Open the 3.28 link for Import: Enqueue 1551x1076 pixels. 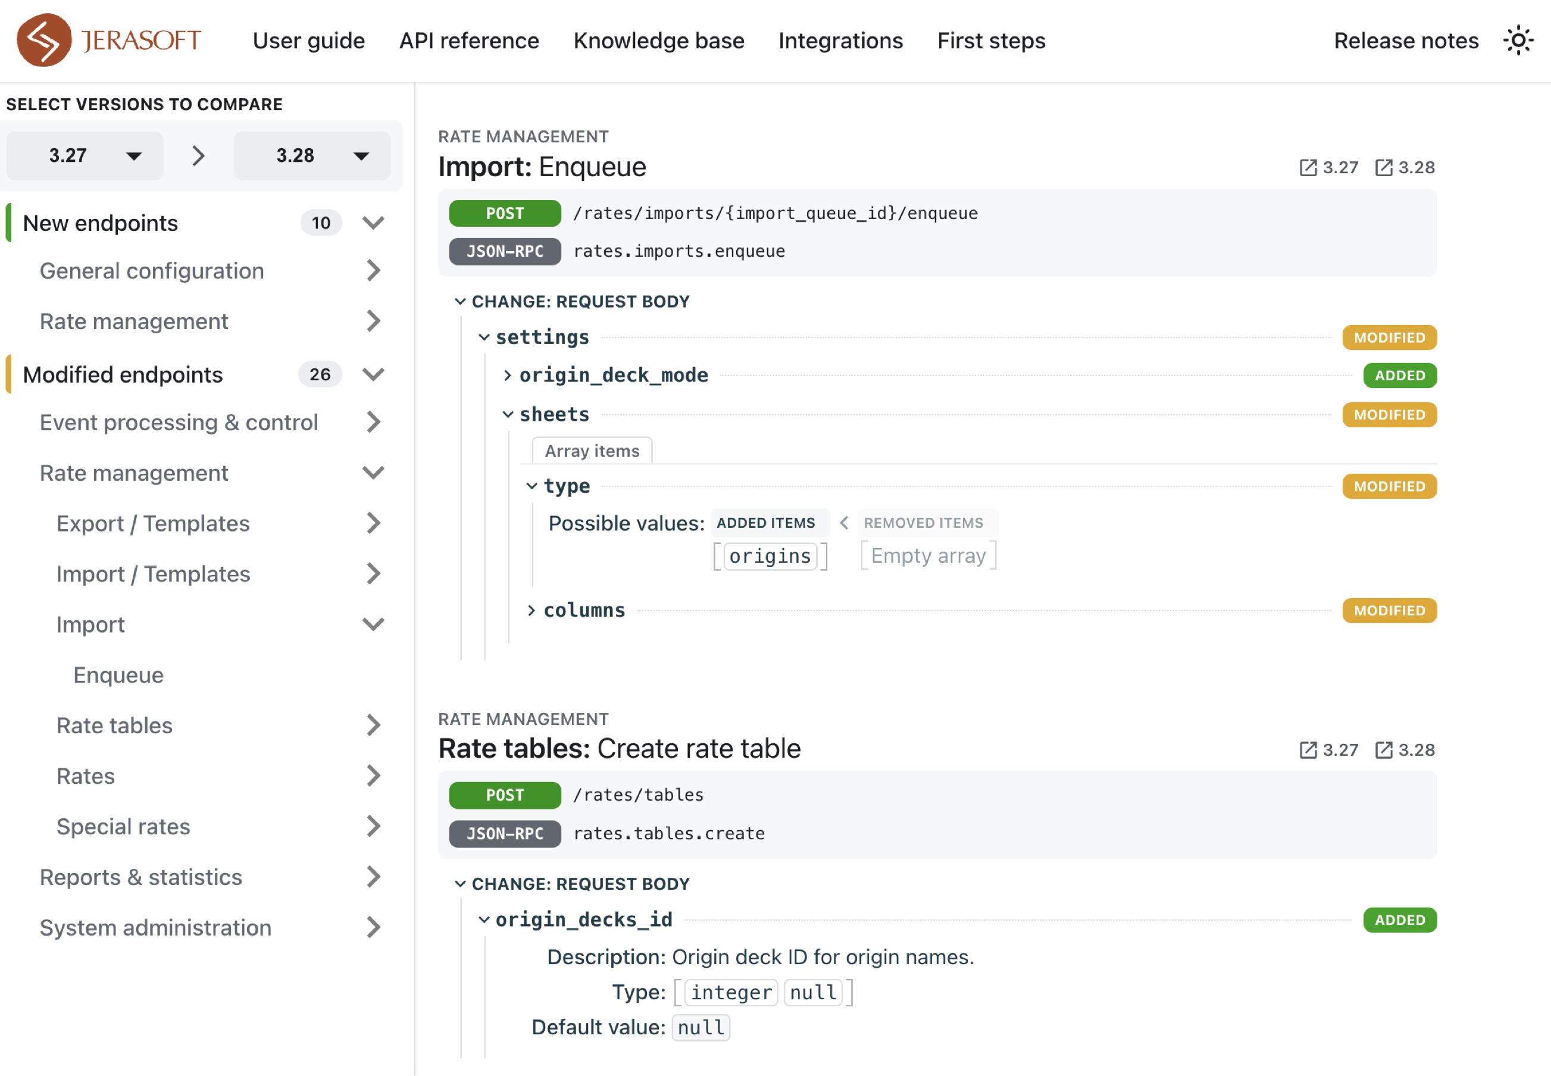[1405, 167]
